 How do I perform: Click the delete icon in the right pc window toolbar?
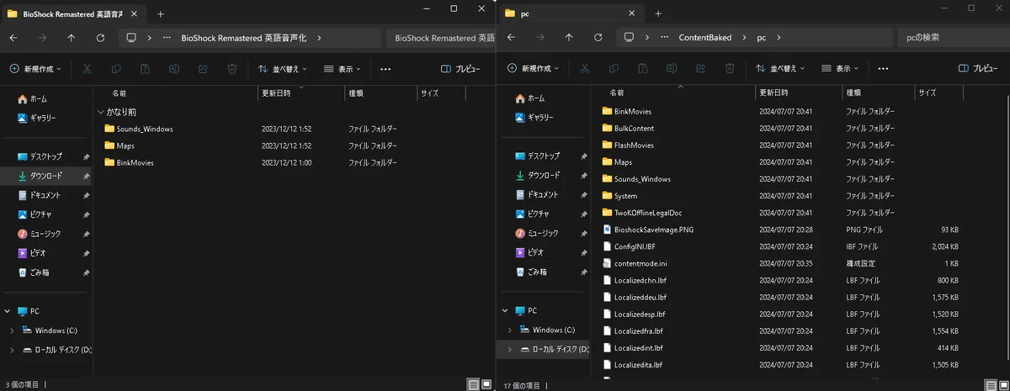point(730,69)
